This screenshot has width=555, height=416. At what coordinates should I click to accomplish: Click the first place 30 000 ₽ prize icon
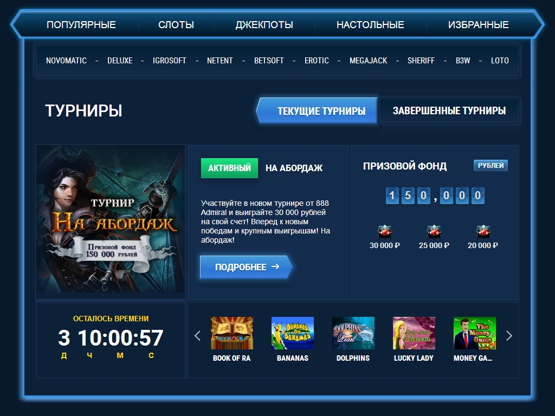(385, 231)
